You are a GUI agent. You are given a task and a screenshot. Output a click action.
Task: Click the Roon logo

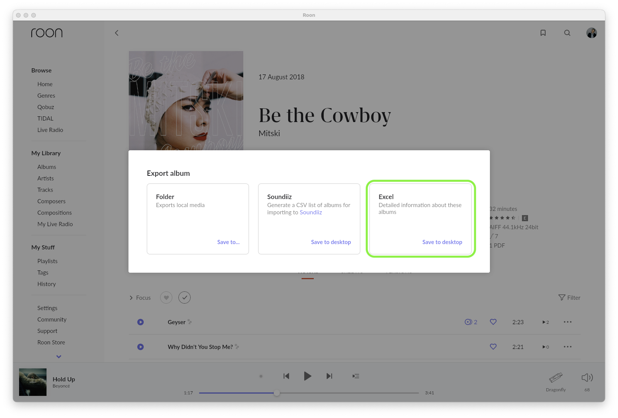pos(47,33)
